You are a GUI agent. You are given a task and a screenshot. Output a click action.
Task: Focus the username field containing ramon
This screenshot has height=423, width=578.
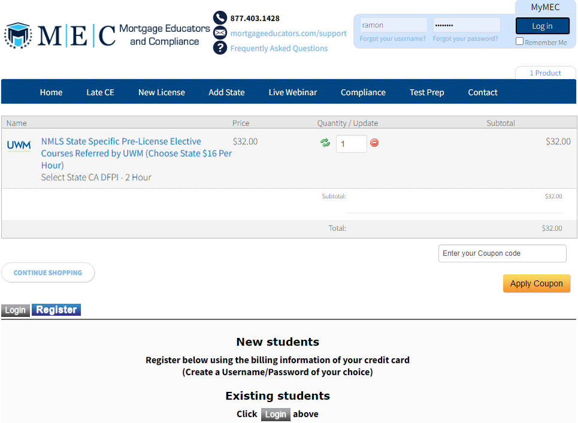pyautogui.click(x=394, y=25)
